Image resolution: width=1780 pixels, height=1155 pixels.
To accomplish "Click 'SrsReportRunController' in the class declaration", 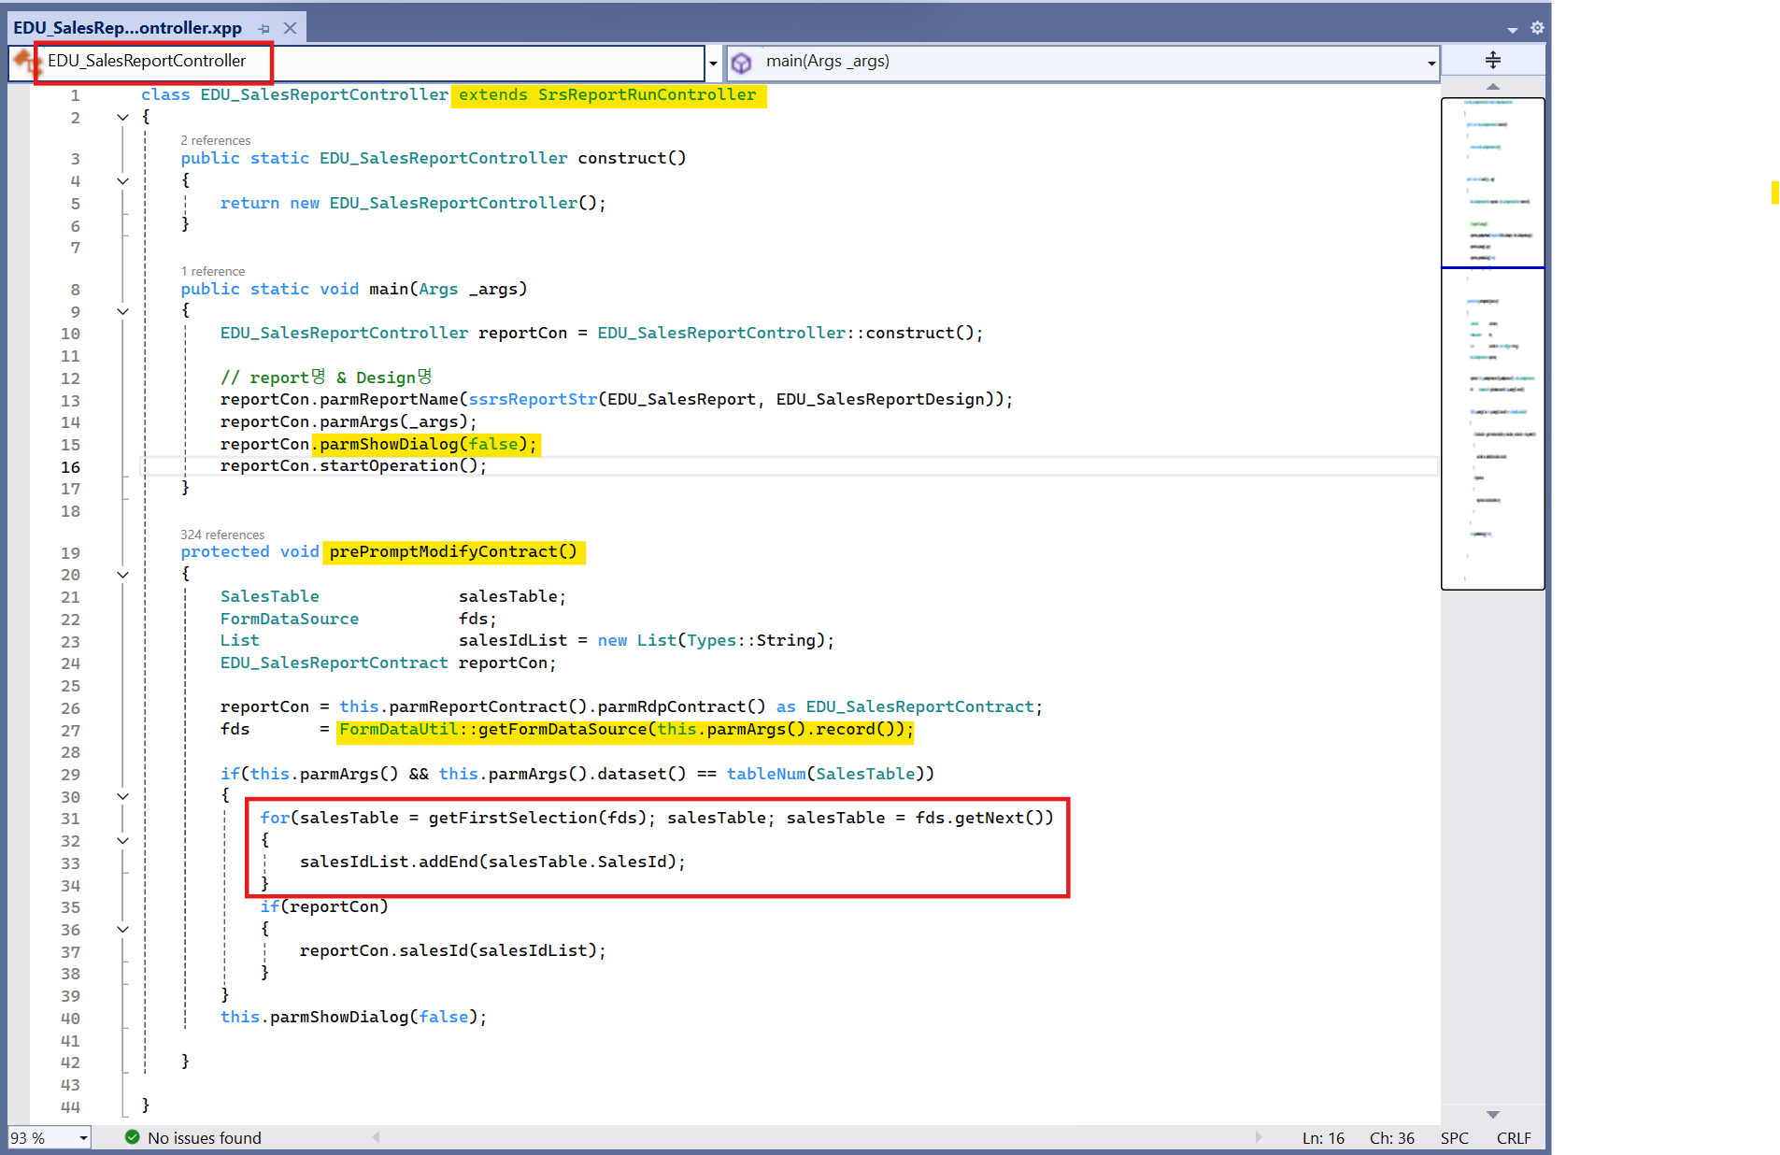I will click(x=647, y=95).
